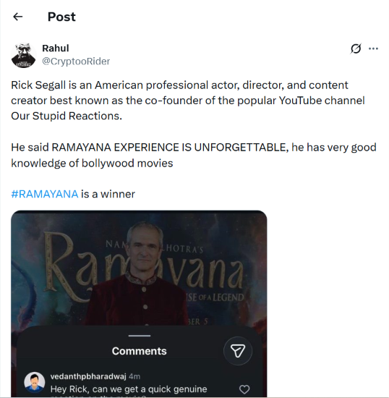This screenshot has width=389, height=398.
Task: Open the #RAMAYANA hashtag
Action: (x=45, y=194)
